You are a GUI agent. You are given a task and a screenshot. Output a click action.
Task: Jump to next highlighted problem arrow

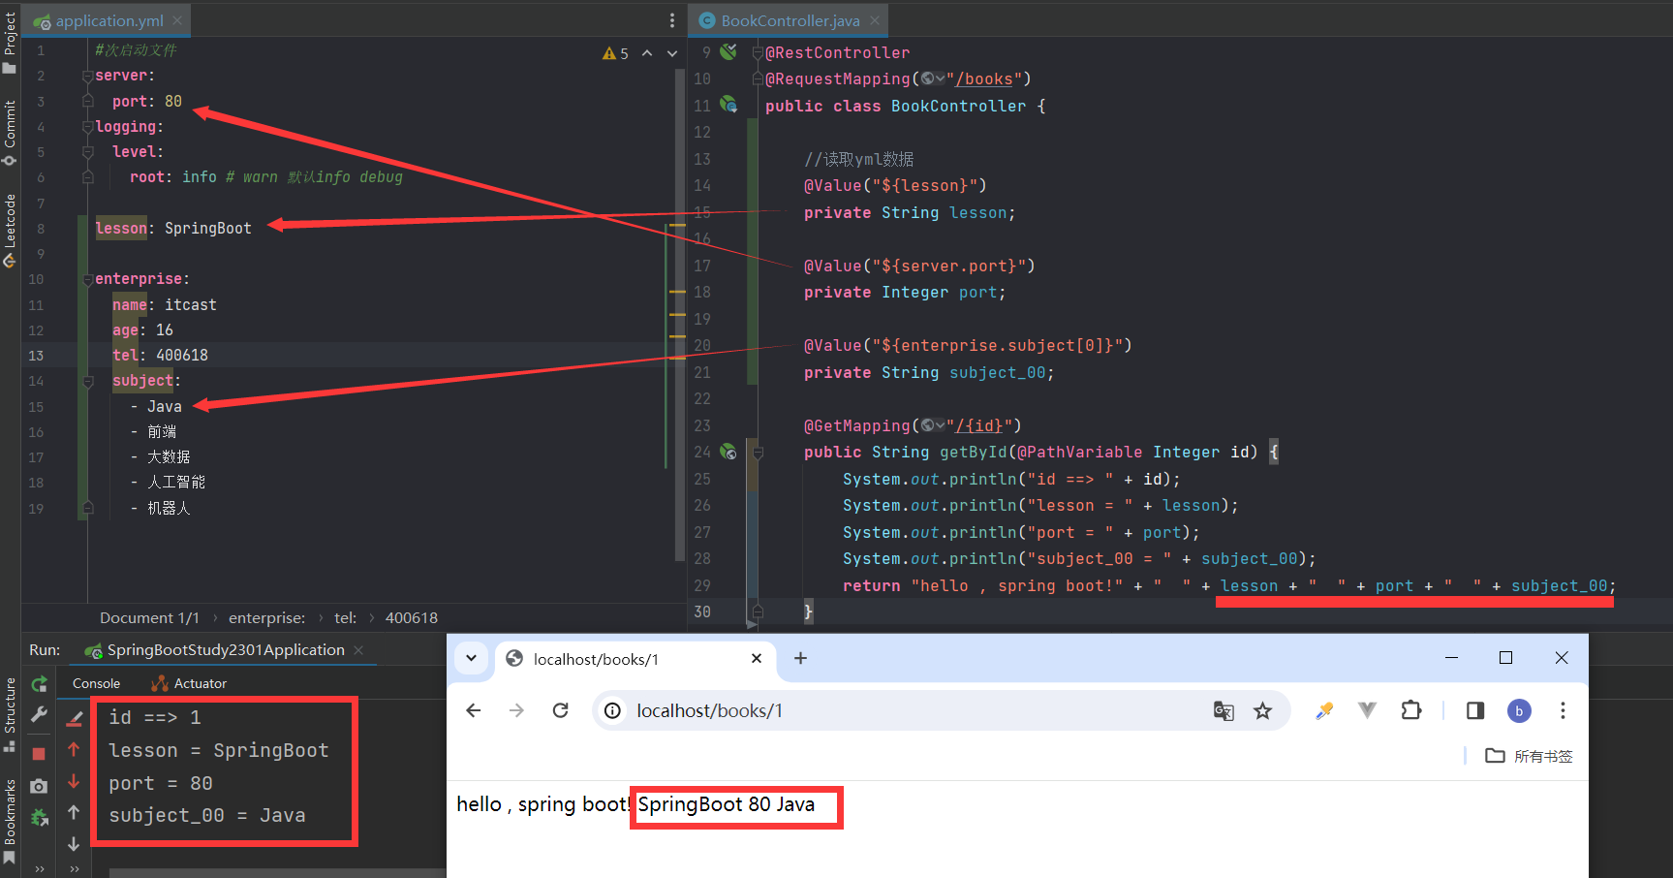[672, 53]
